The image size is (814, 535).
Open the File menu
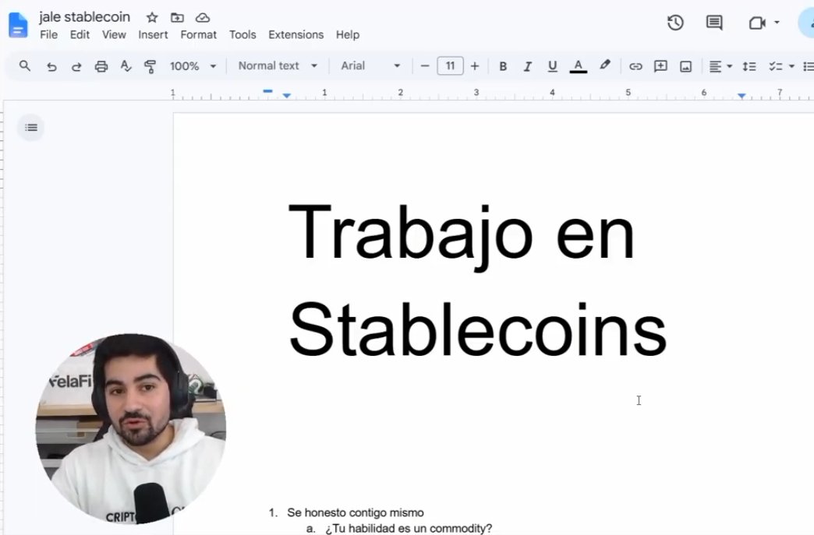[49, 35]
